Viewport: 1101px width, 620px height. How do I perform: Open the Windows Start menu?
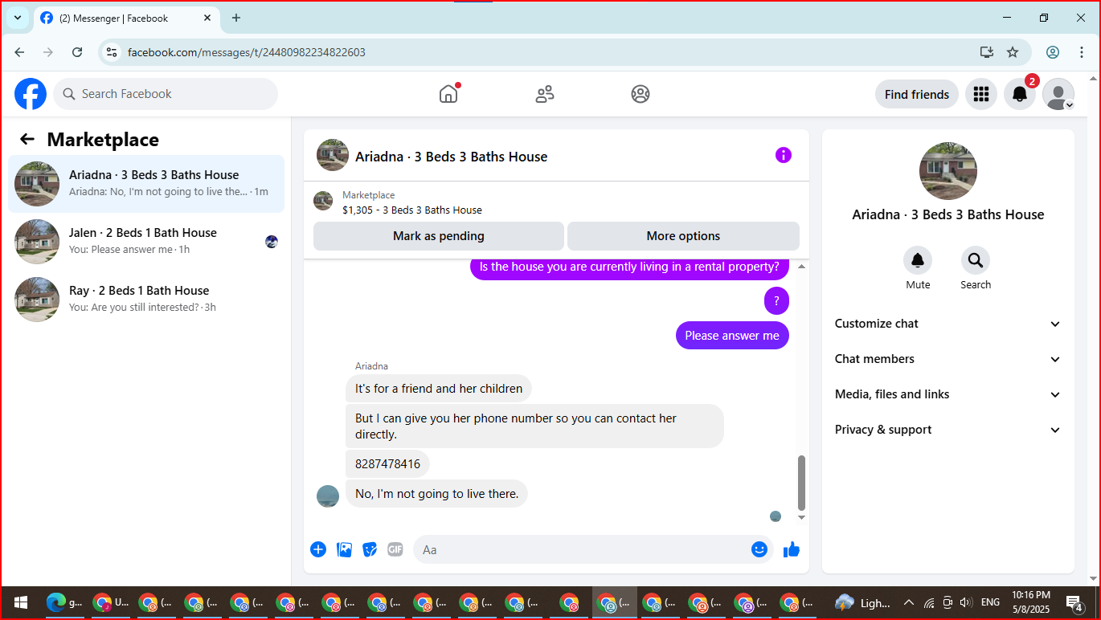21,602
